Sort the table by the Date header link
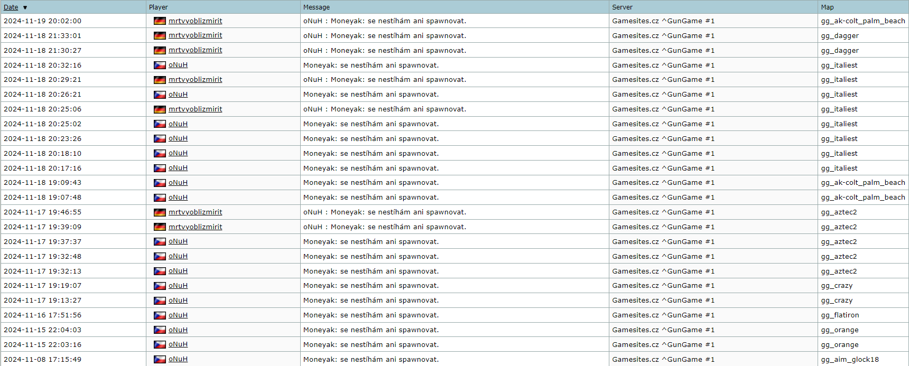Viewport: 909px width, 366px height. [11, 7]
